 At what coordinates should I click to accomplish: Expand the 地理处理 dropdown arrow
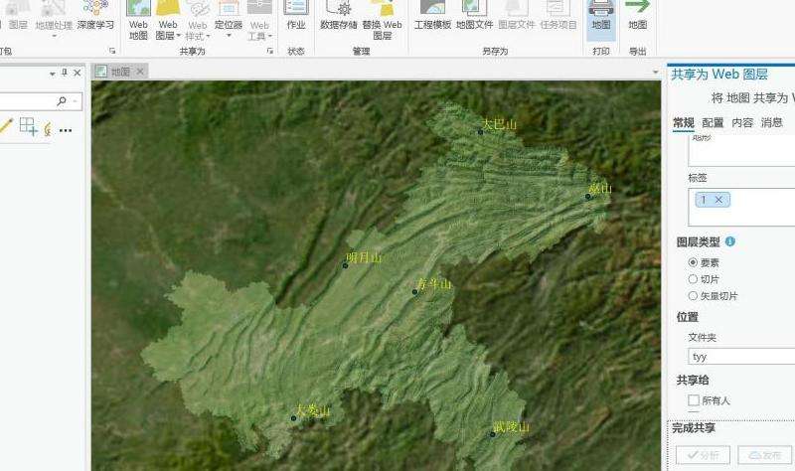pos(55,36)
